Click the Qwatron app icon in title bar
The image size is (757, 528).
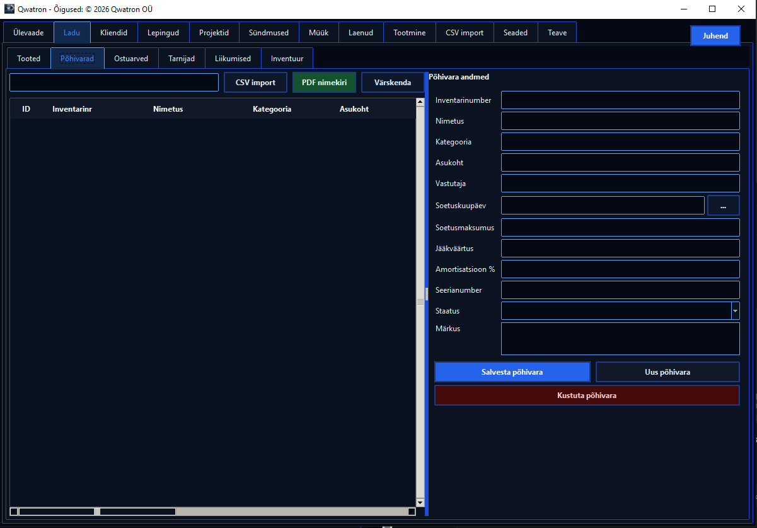pos(9,9)
